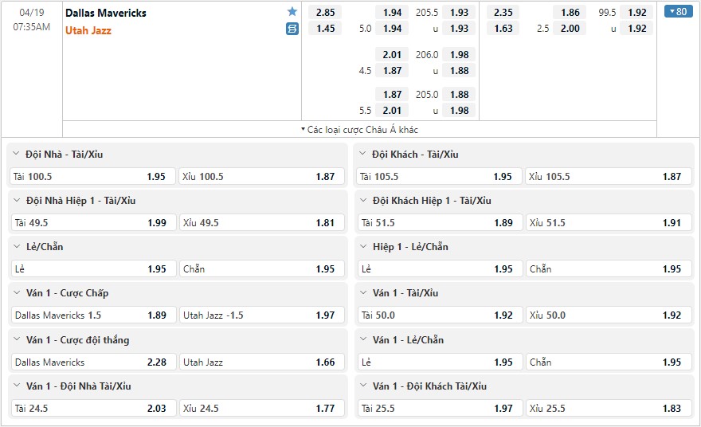Select Xỉu 25.5 at 1.83 odds

(x=609, y=408)
